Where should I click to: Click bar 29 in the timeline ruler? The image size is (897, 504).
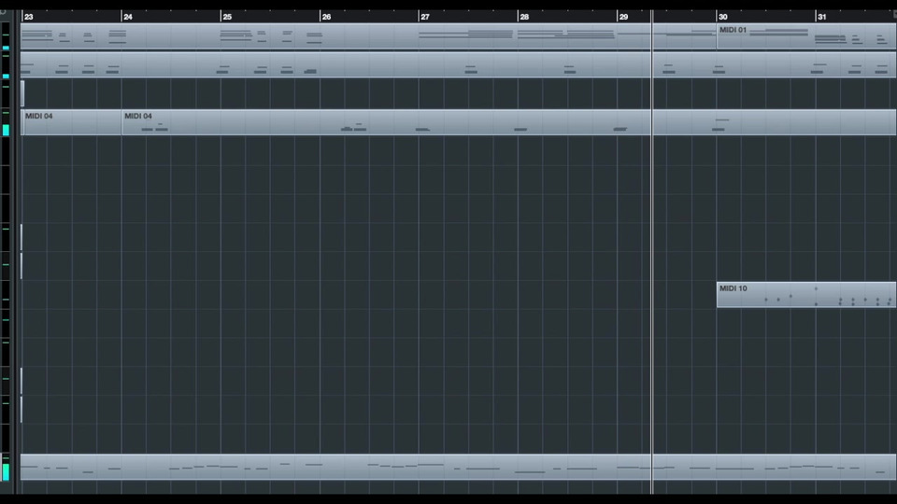(x=623, y=17)
